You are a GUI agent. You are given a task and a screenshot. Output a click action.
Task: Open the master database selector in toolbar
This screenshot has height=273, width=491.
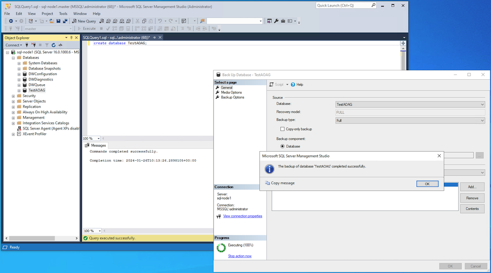pos(48,29)
